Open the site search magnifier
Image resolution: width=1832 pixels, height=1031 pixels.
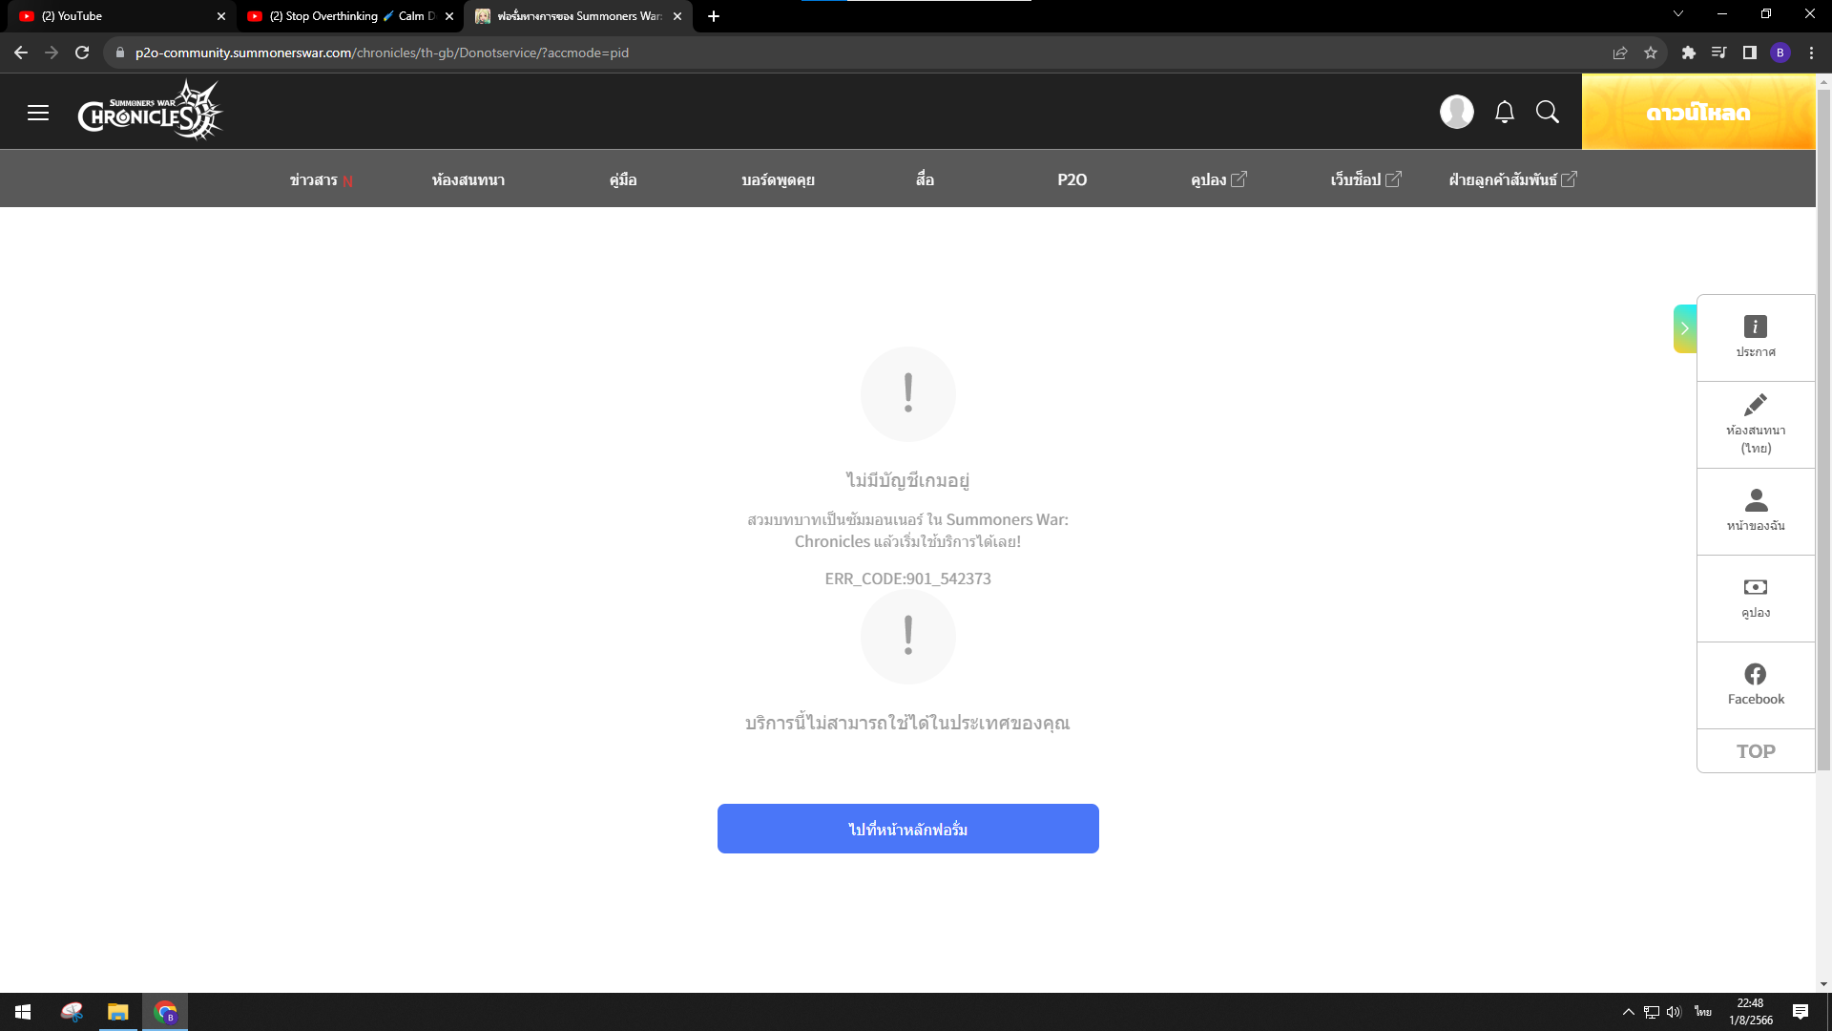pyautogui.click(x=1548, y=112)
